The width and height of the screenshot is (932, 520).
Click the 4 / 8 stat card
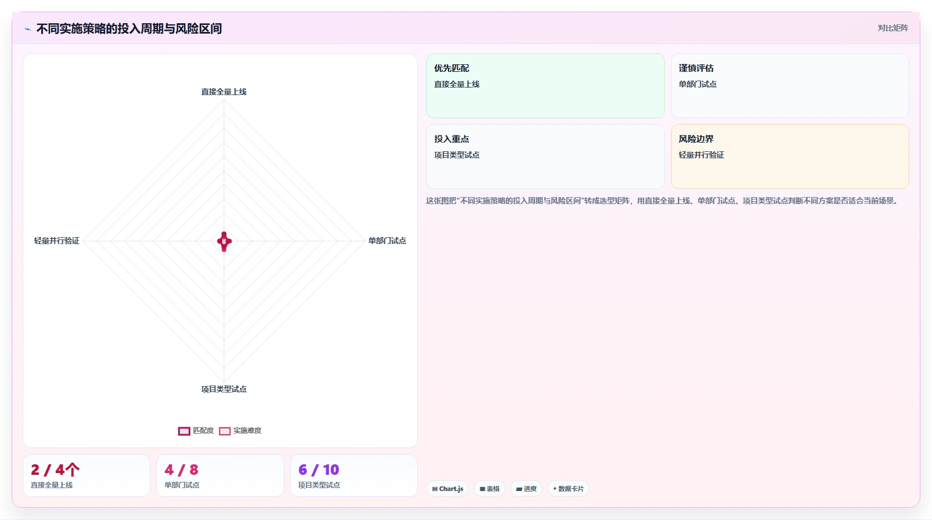220,475
